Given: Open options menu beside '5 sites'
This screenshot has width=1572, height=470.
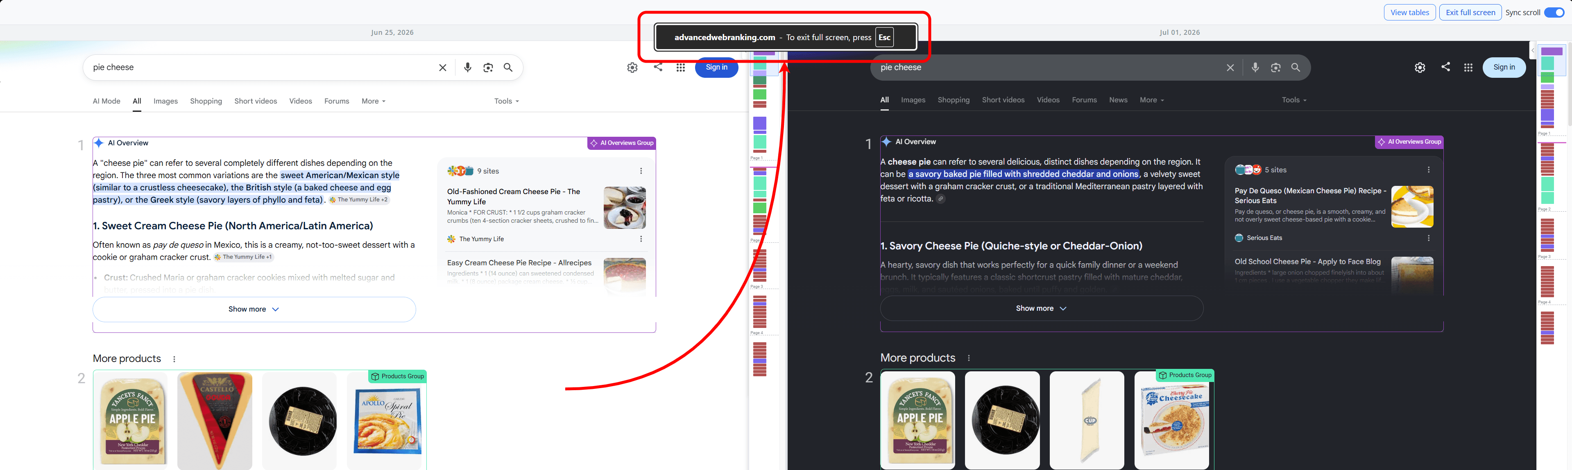Looking at the screenshot, I should pos(1429,170).
